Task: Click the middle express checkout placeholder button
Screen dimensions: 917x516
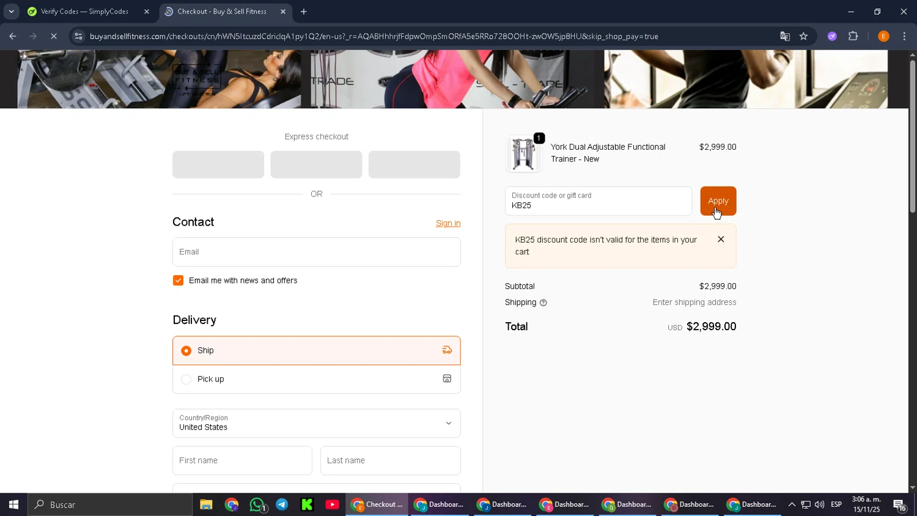Action: pos(316,164)
